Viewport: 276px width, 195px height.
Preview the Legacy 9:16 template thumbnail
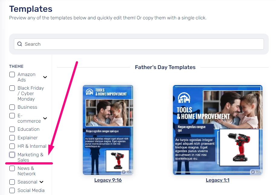pyautogui.click(x=108, y=130)
